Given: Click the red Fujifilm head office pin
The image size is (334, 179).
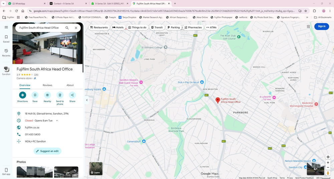Looking at the screenshot, I should pos(217,100).
